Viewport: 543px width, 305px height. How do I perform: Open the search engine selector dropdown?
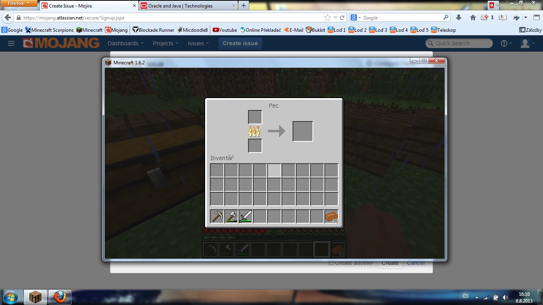click(x=356, y=17)
